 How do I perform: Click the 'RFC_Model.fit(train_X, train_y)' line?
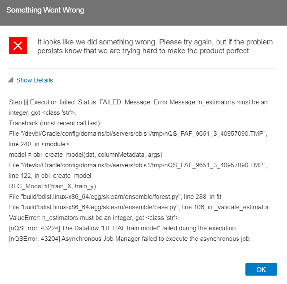tap(52, 186)
